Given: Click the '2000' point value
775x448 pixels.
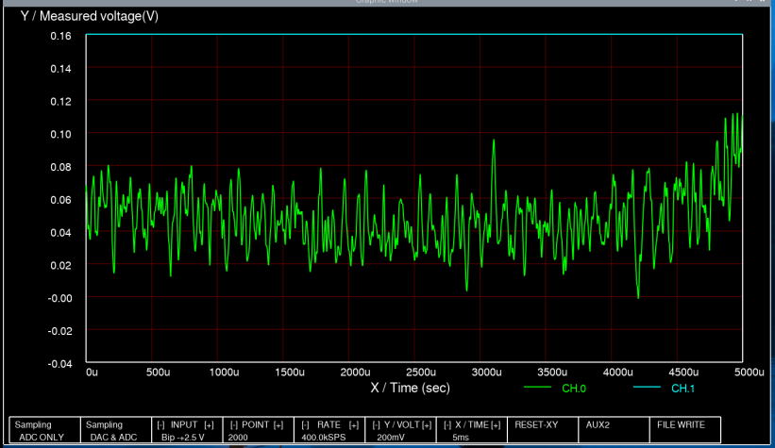Looking at the screenshot, I should [x=238, y=438].
